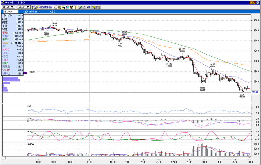Viewport: 261px width, 165px height.
Task: Select the arrow pointer tool
Action: (85, 7)
